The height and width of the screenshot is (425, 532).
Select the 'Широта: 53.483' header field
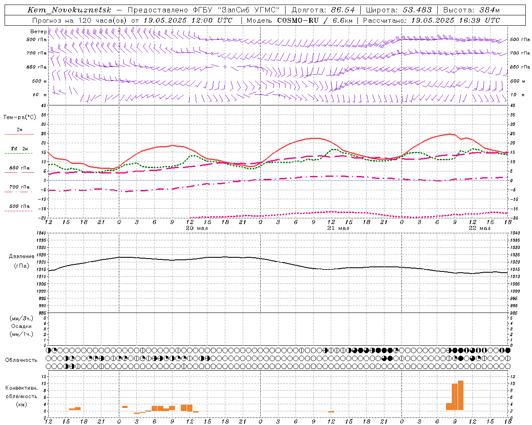(x=399, y=10)
